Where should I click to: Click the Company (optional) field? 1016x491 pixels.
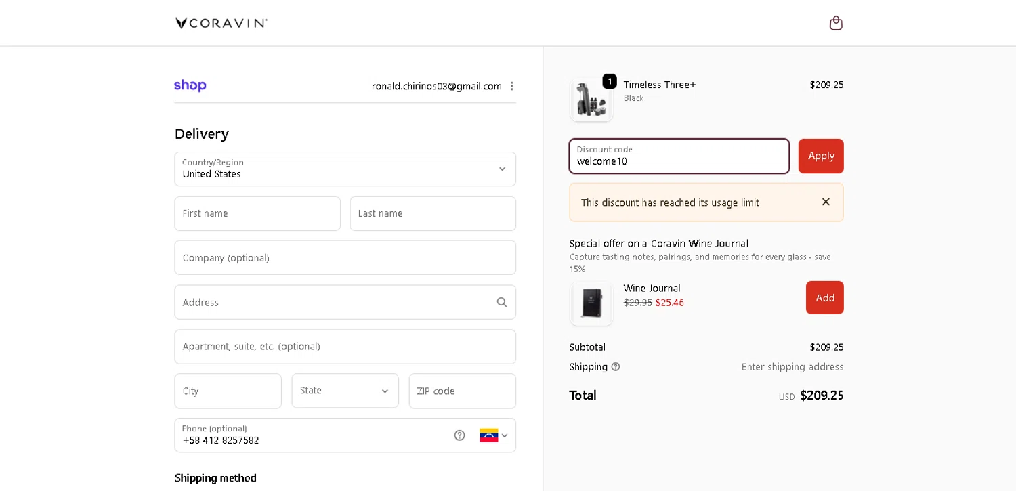[345, 257]
